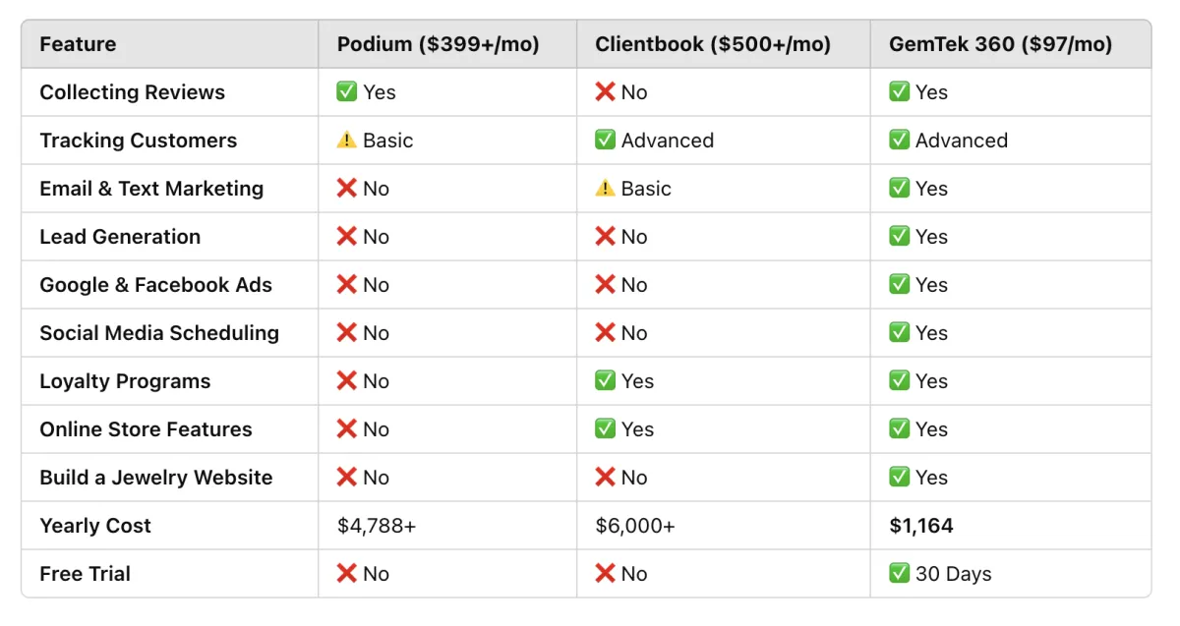Select the Podium ($399+/mo) column header
The height and width of the screenshot is (626, 1180).
tap(439, 44)
